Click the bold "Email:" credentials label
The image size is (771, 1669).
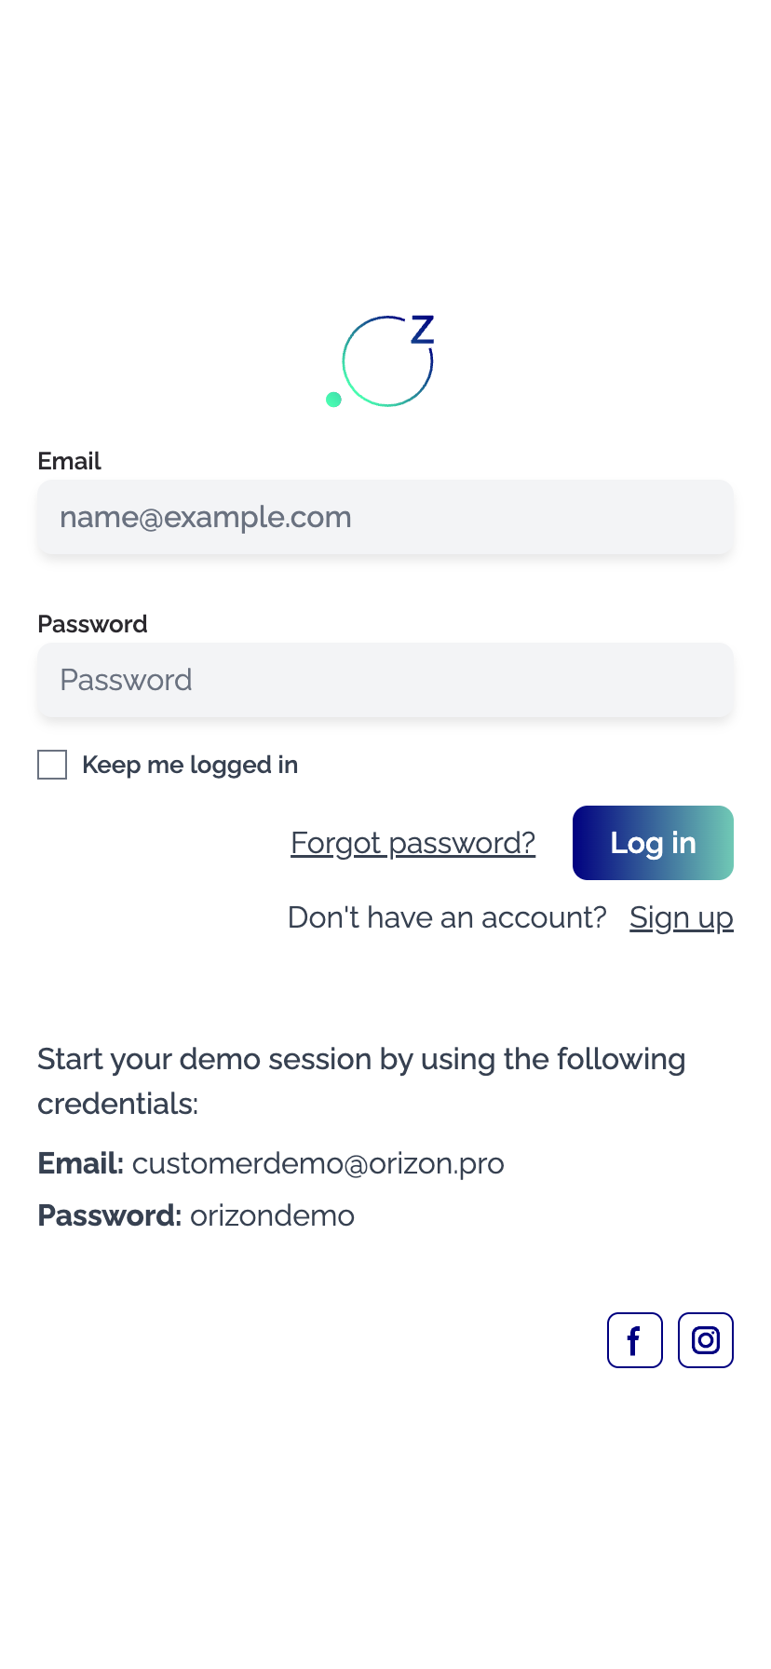click(80, 1163)
